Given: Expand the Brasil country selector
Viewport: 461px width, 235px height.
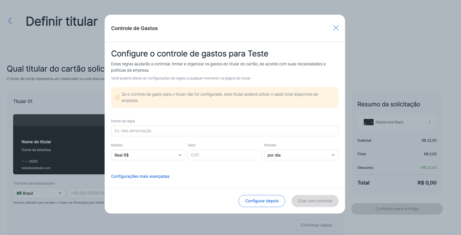Looking at the screenshot, I should [39, 193].
